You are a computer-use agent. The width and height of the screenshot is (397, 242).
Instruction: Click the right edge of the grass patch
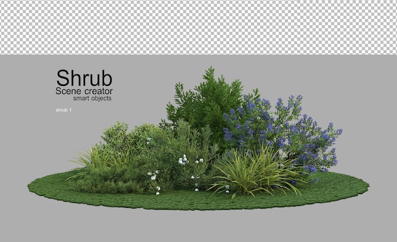pos(365,186)
